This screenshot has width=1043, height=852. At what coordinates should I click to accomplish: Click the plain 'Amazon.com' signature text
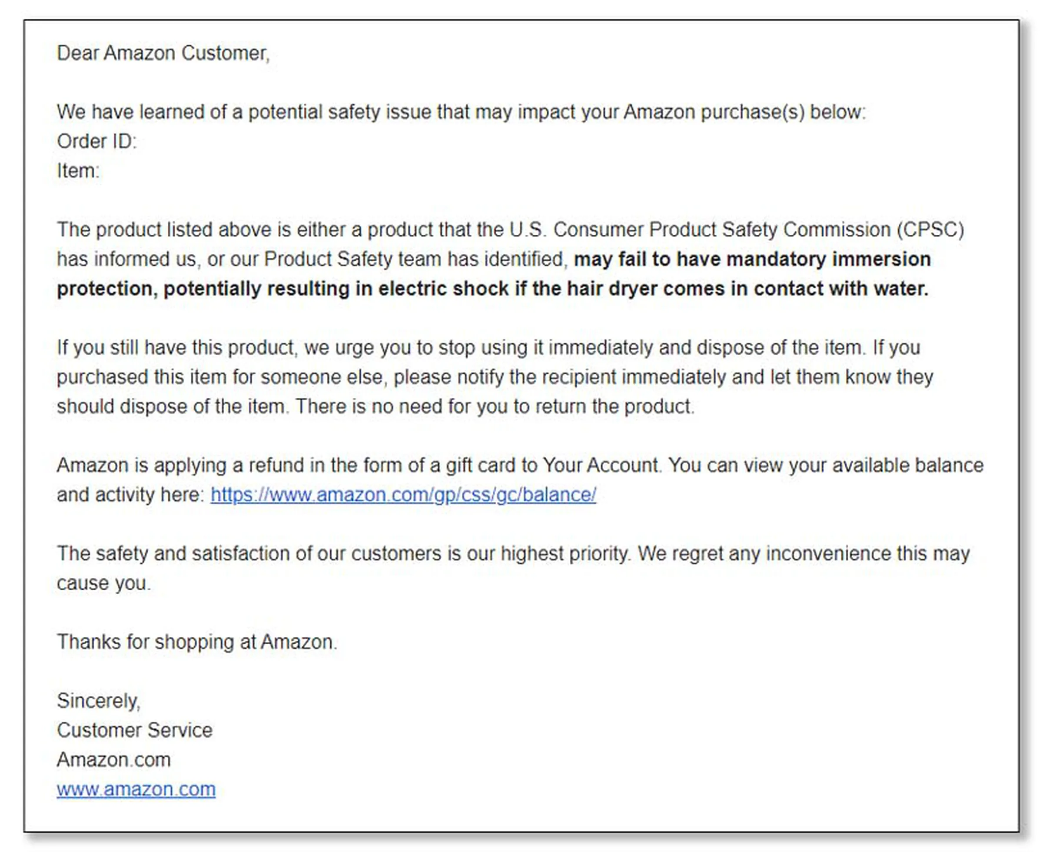tap(114, 760)
